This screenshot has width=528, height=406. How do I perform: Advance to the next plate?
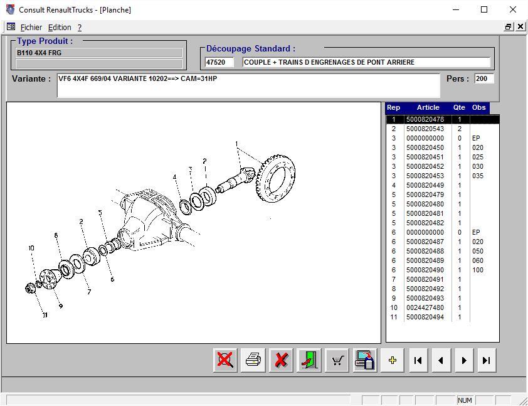(463, 361)
